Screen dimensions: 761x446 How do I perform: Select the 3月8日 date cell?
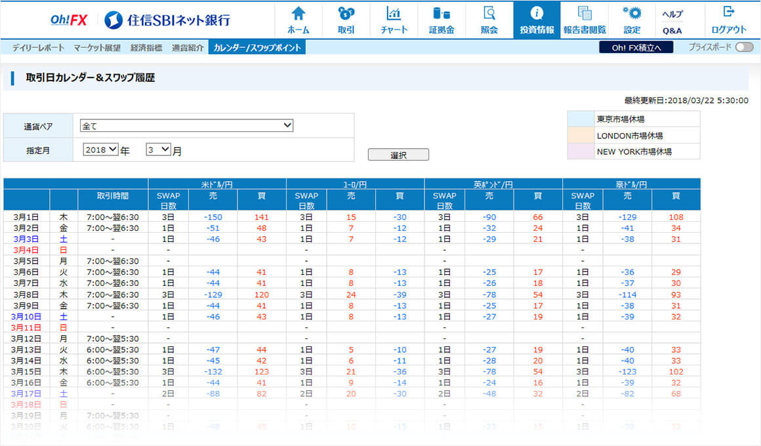tap(26, 294)
